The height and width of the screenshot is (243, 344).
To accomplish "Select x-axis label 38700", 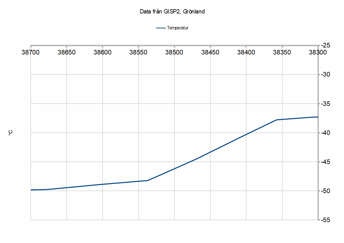I will (x=31, y=52).
